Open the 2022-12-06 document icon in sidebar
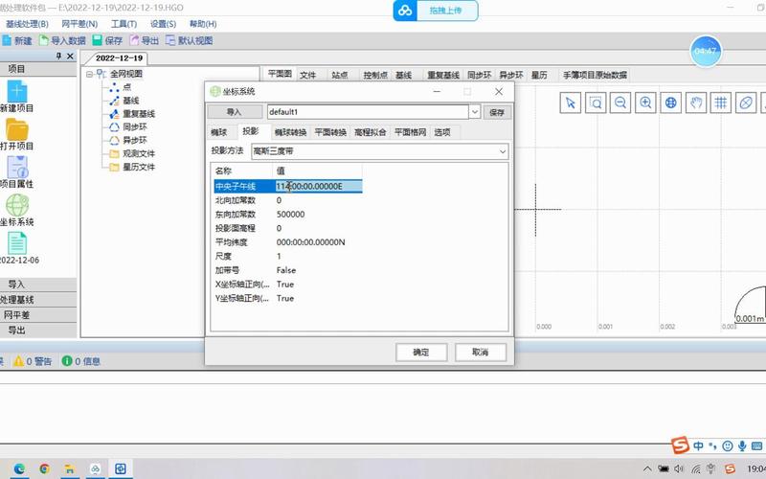Screen dimensions: 766x479 point(17,243)
